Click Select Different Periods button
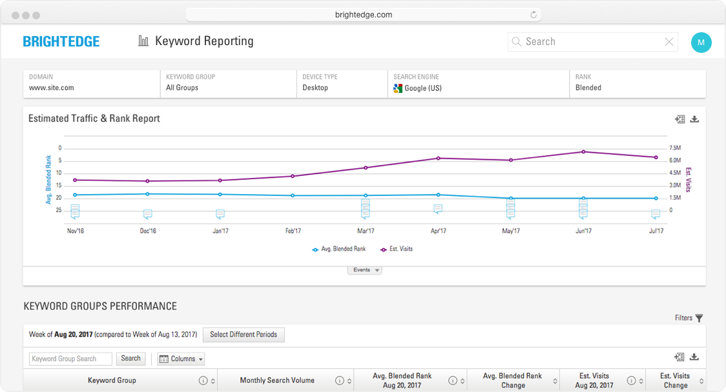726x392 pixels. [244, 335]
